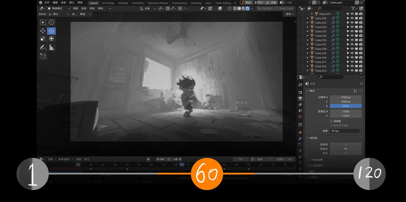This screenshot has height=202, width=406.
Task: Open the 30 fps frame rate dropdown
Action: click(346, 131)
